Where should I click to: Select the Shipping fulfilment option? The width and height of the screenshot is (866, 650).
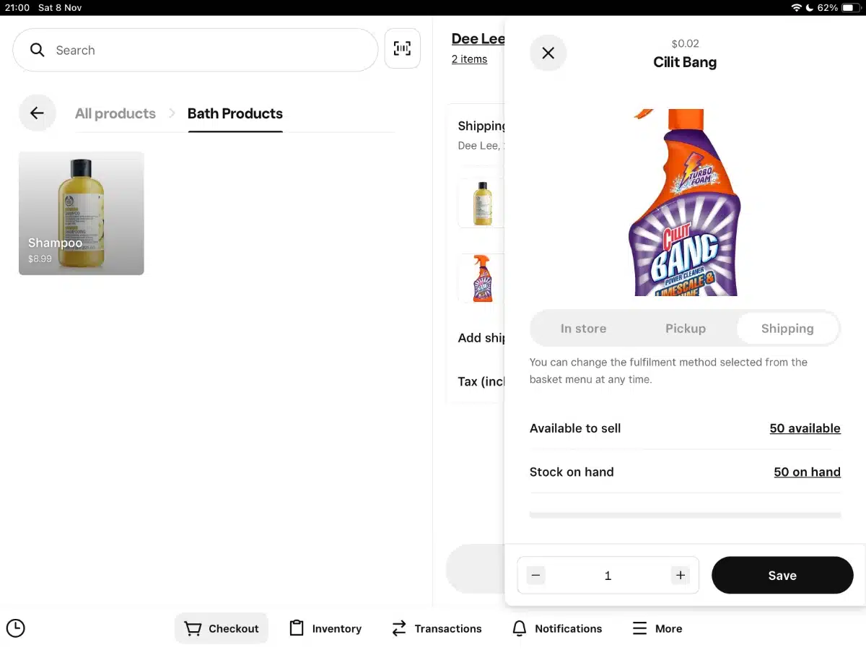point(787,328)
